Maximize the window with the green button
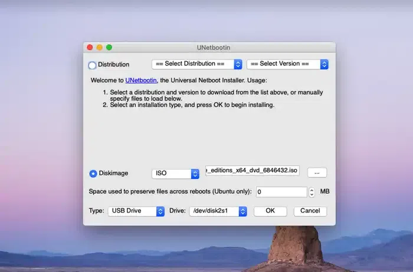The height and width of the screenshot is (272, 413). 109,47
